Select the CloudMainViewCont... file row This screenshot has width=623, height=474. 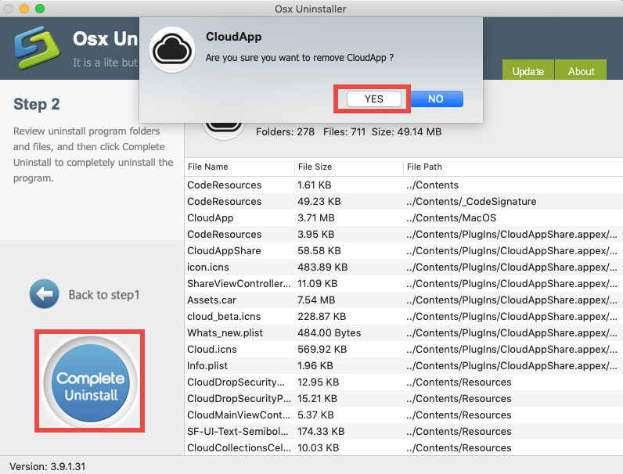[x=404, y=415]
